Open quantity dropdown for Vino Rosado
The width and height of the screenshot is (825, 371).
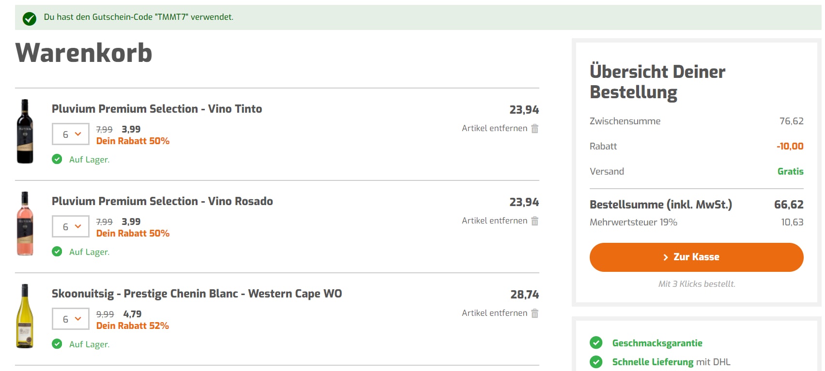click(x=71, y=226)
